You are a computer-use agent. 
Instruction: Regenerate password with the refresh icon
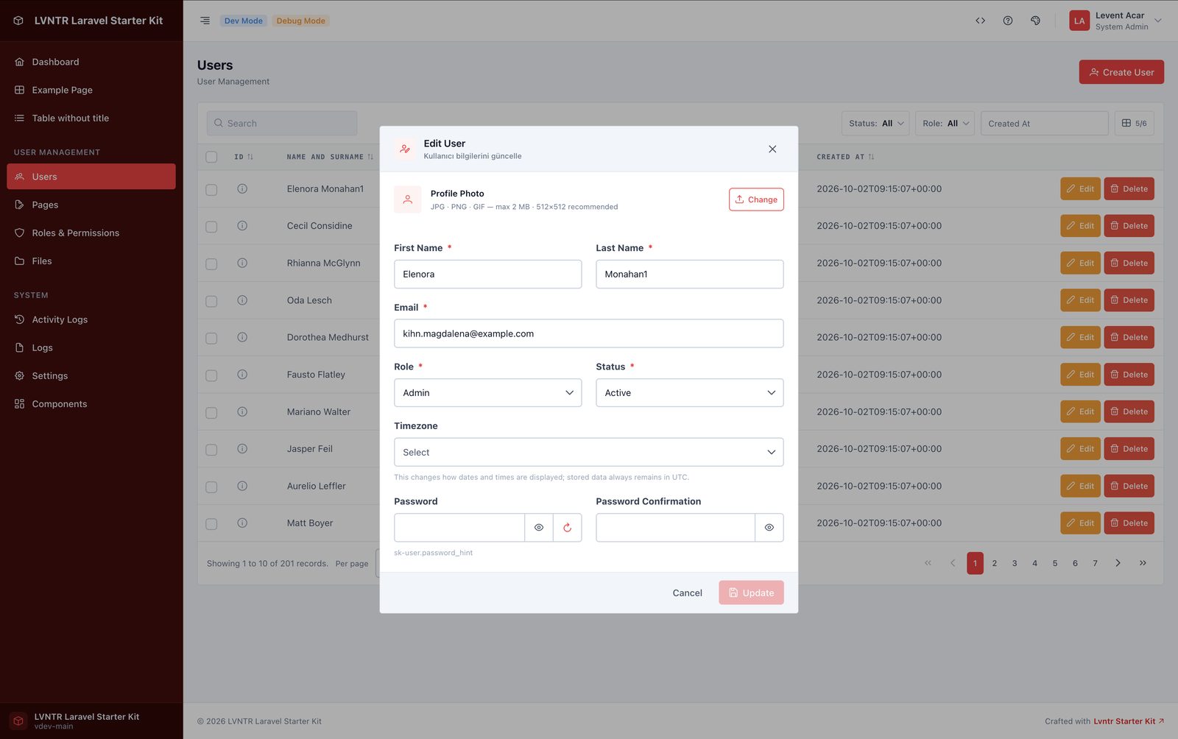click(x=567, y=528)
